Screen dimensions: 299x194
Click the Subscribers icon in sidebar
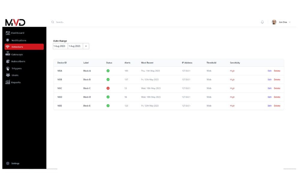click(8, 61)
